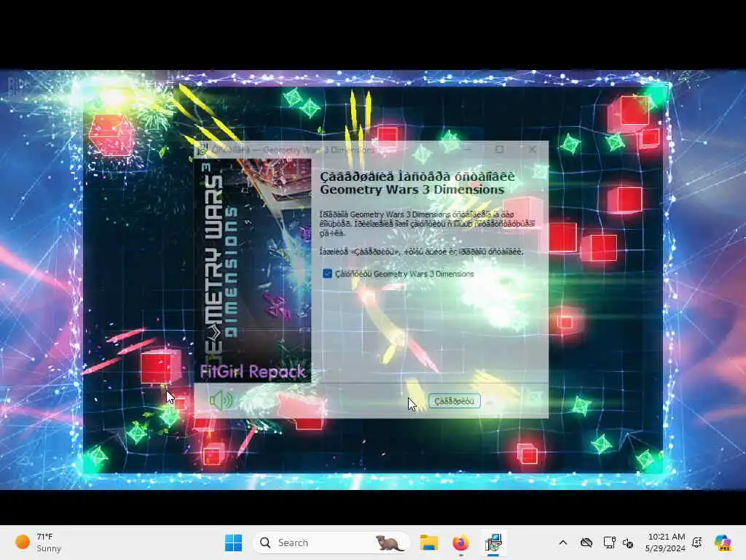Image resolution: width=746 pixels, height=560 pixels.
Task: Open the Windows Start menu
Action: click(x=233, y=542)
